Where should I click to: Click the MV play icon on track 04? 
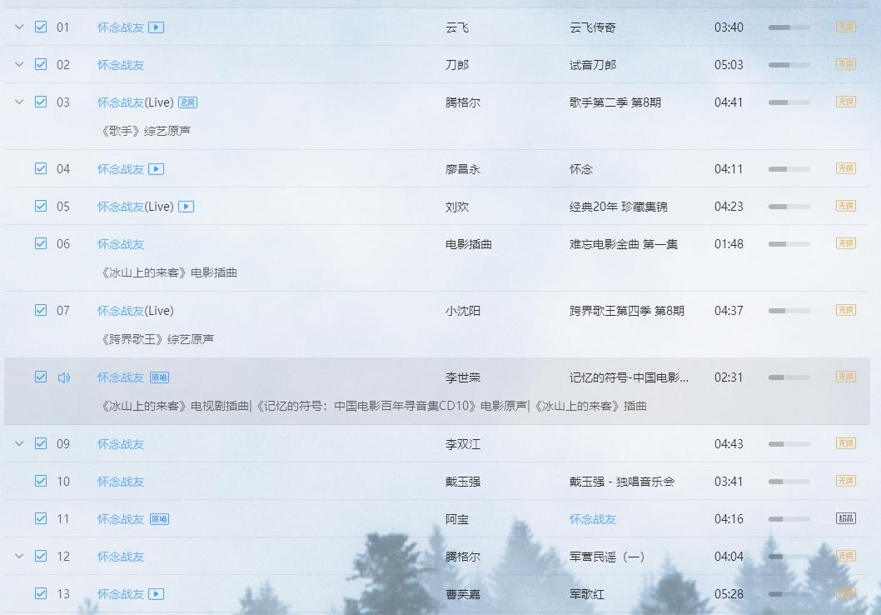[x=156, y=169]
